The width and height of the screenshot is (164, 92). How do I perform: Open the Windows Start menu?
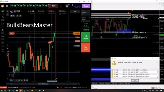click(x=2, y=90)
